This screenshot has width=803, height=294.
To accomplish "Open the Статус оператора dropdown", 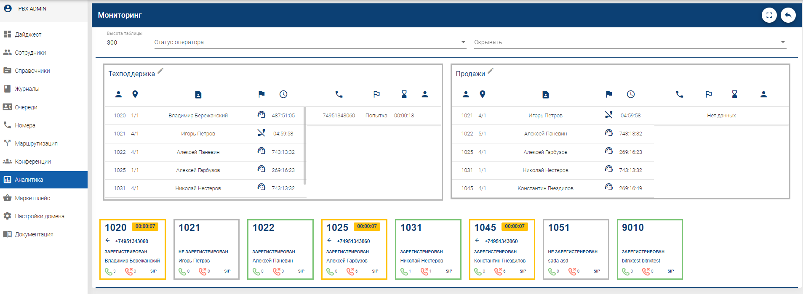I will coord(310,42).
